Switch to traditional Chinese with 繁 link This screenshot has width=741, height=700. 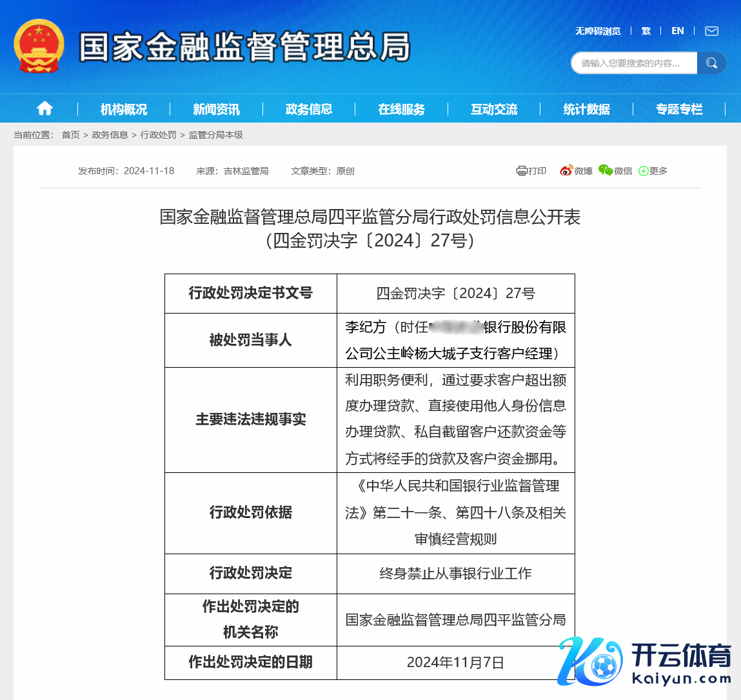pyautogui.click(x=646, y=31)
